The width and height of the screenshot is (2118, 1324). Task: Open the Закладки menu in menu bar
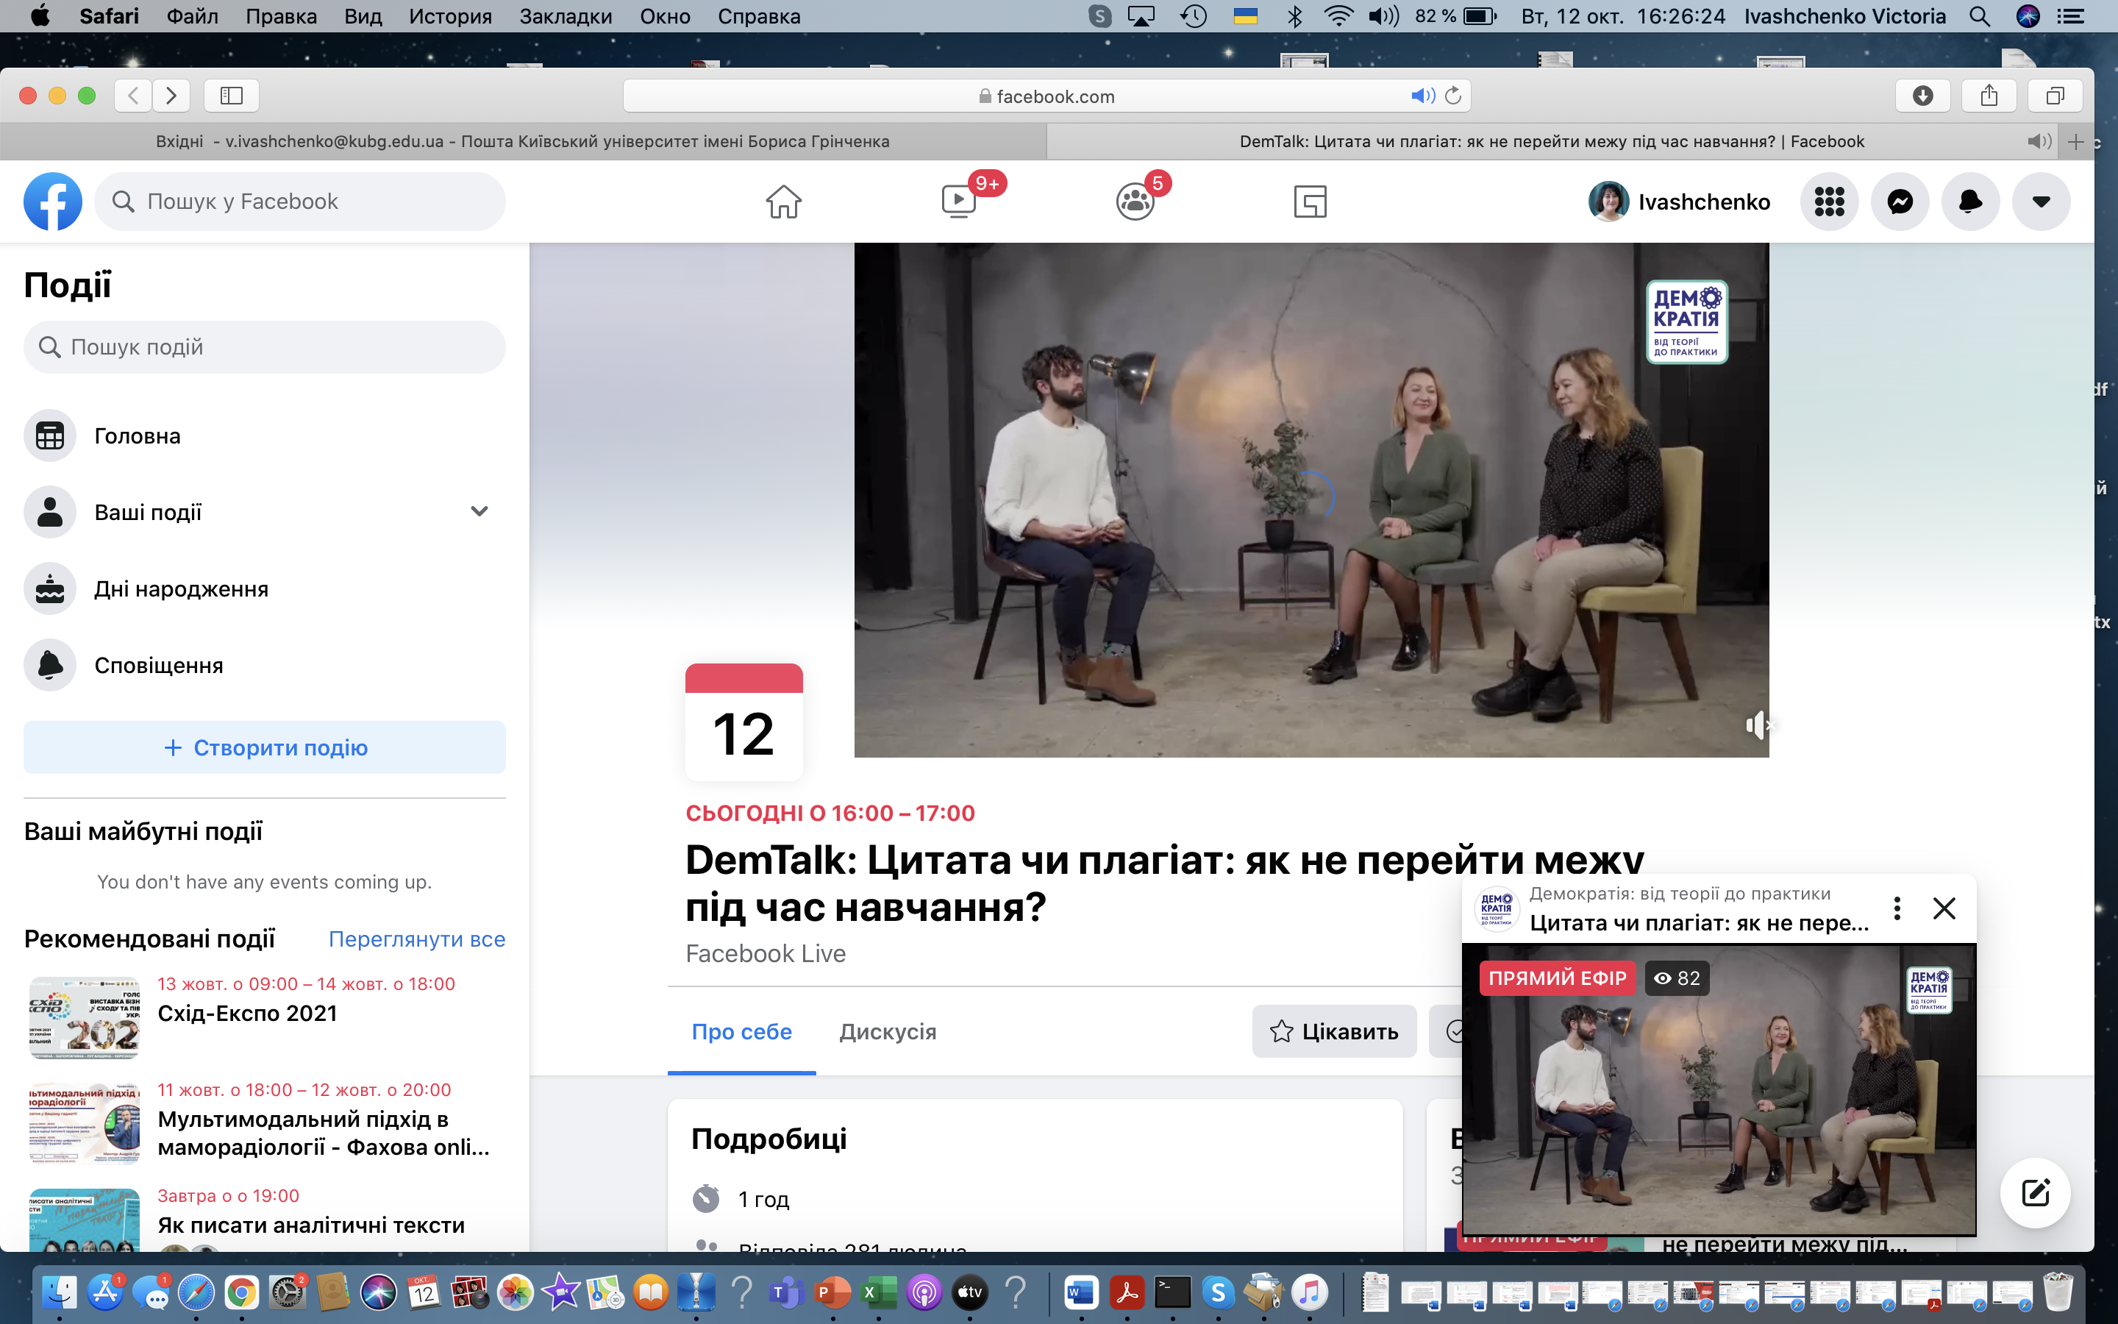(x=566, y=15)
